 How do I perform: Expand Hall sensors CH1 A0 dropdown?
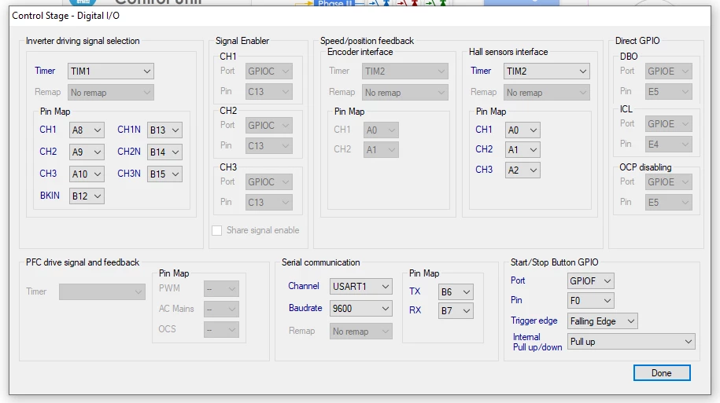522,130
